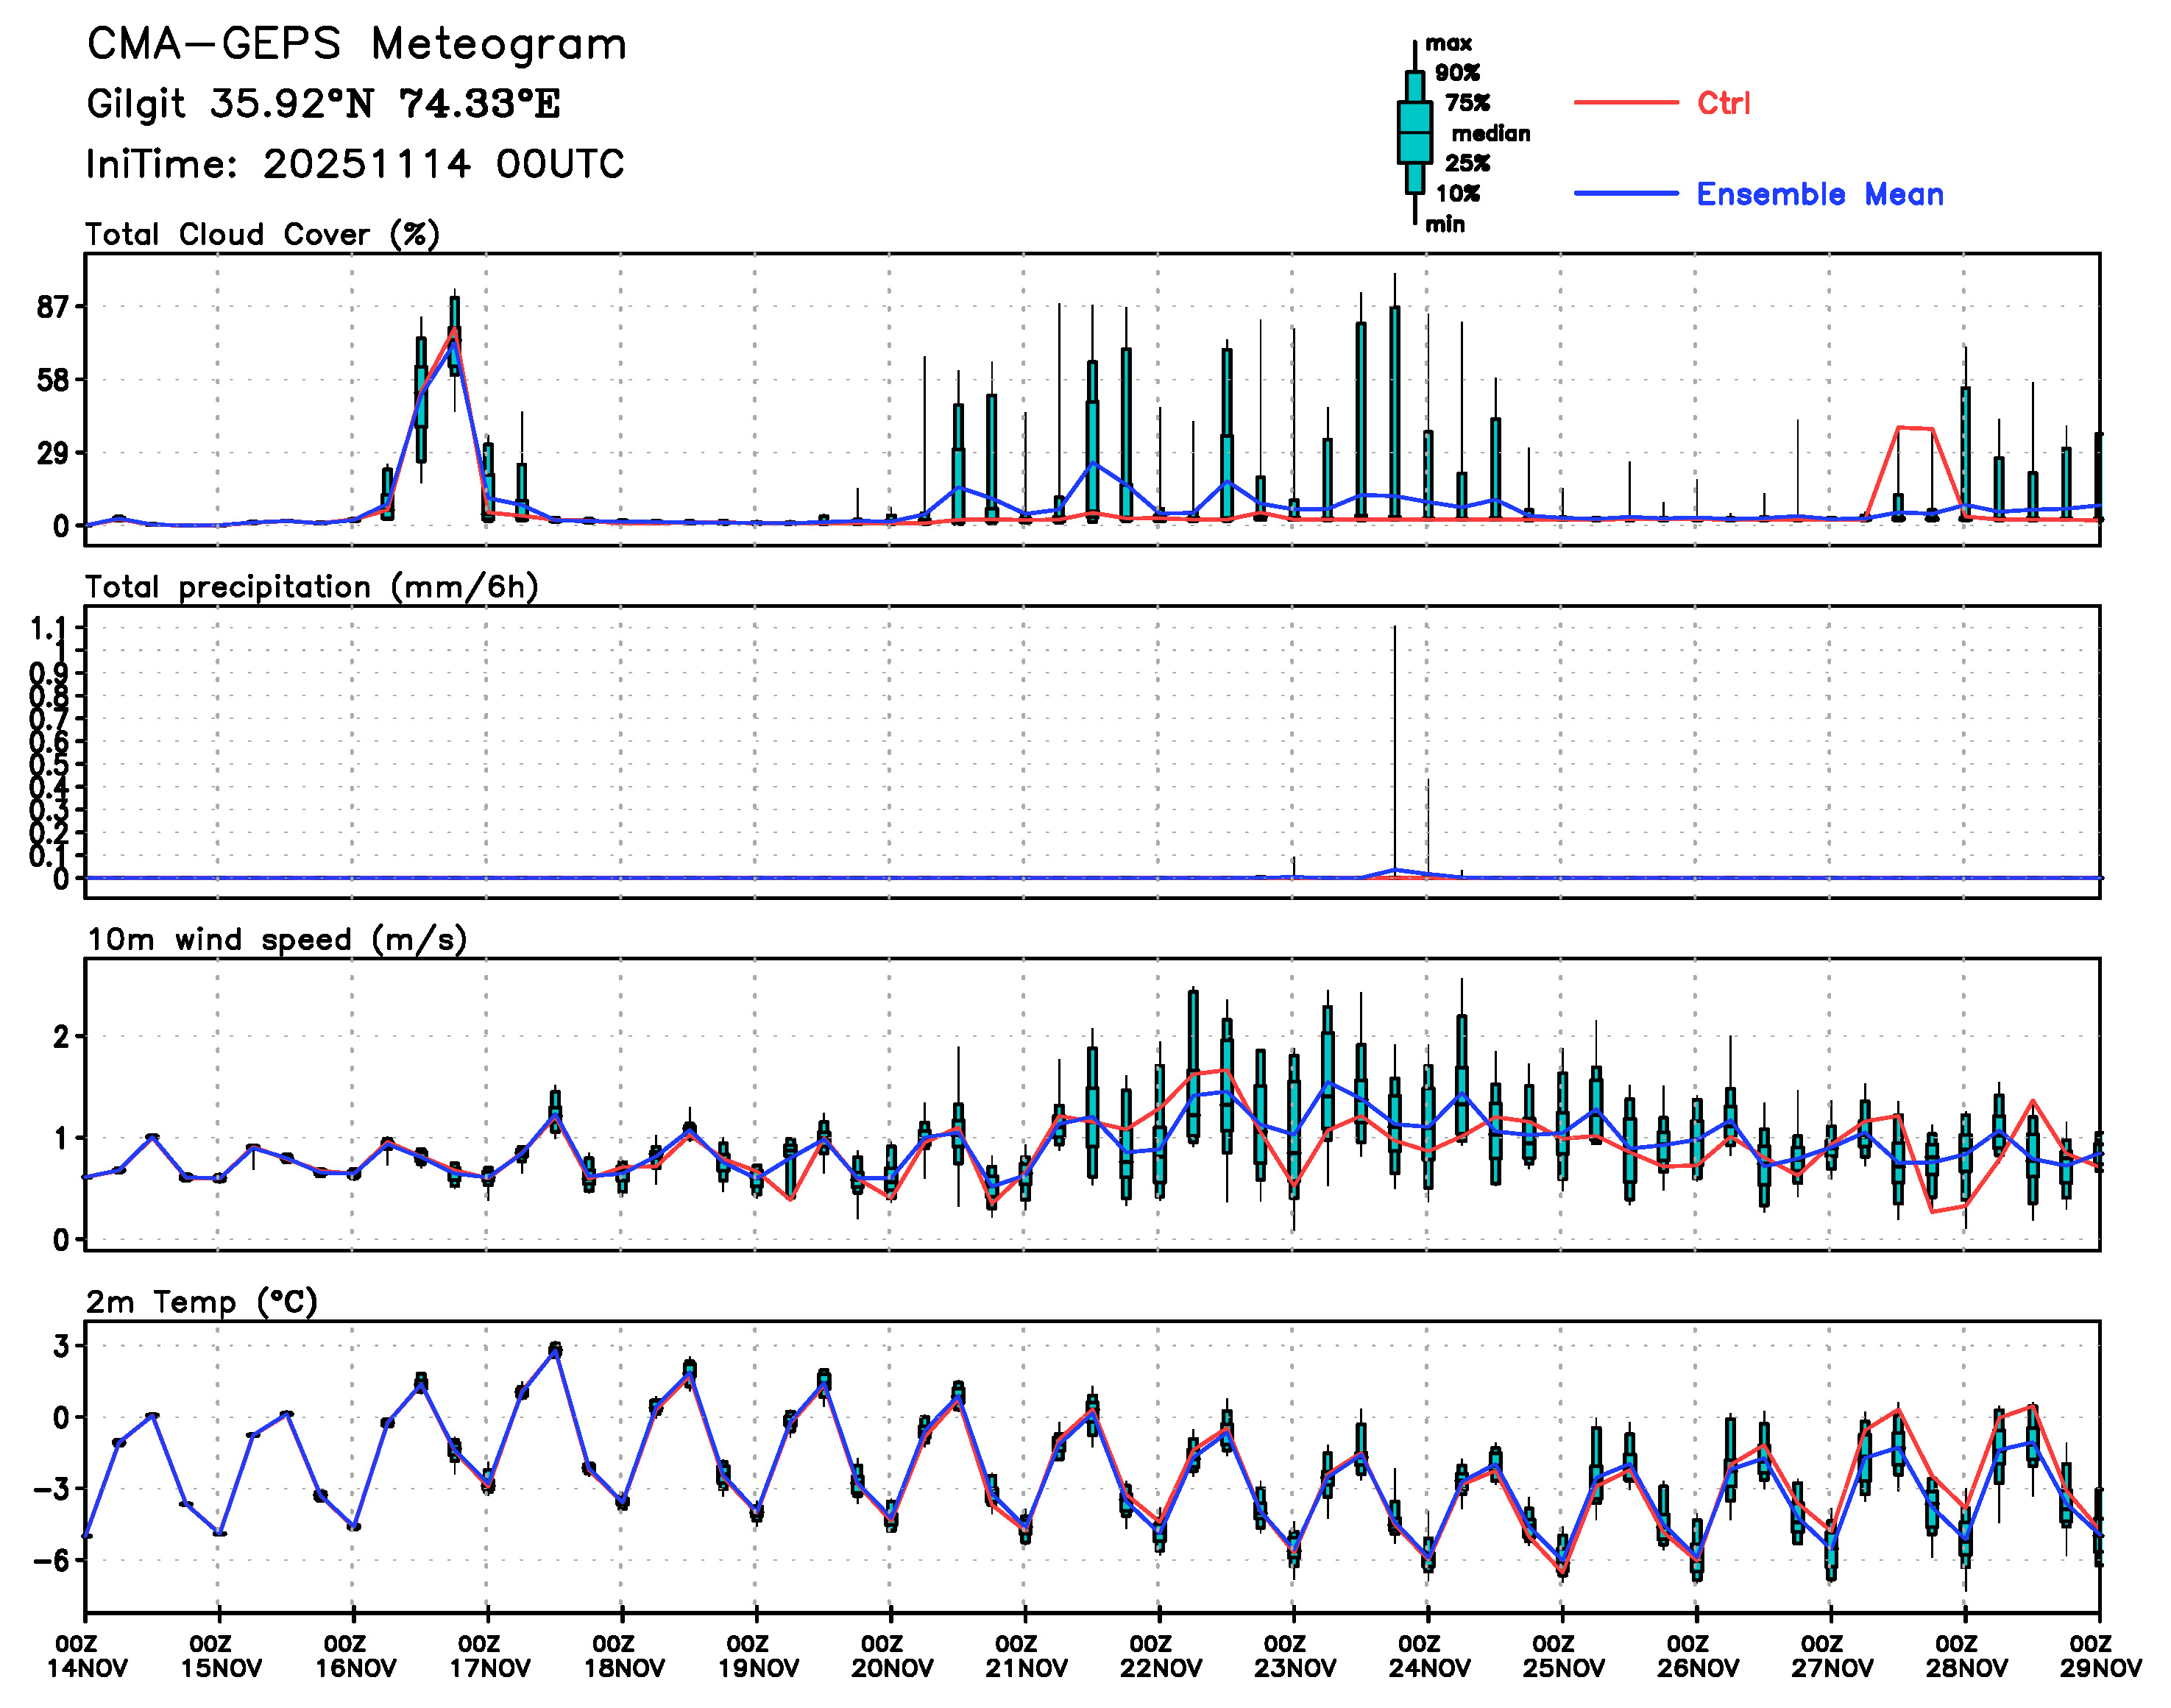This screenshot has height=1708, width=2171.
Task: Click the Total Cloud Cover panel title
Action: coord(262,234)
